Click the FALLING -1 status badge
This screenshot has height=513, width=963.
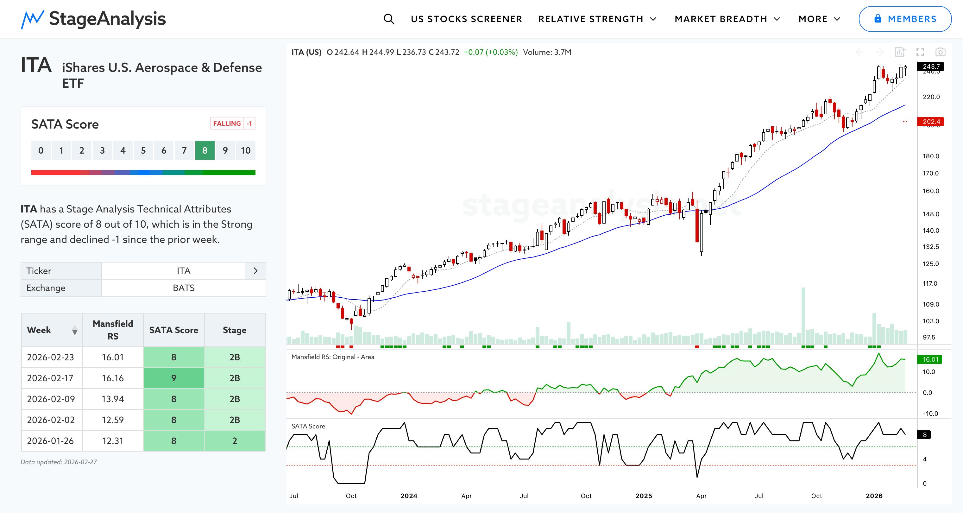tap(232, 123)
